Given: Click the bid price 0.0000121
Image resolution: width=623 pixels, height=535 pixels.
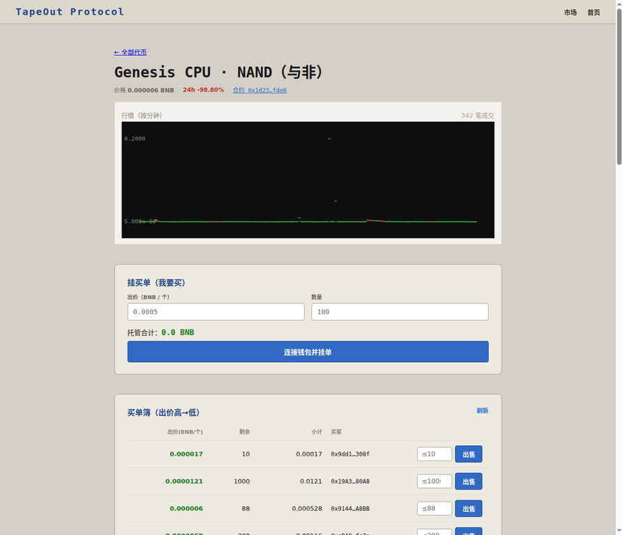Looking at the screenshot, I should (x=184, y=481).
